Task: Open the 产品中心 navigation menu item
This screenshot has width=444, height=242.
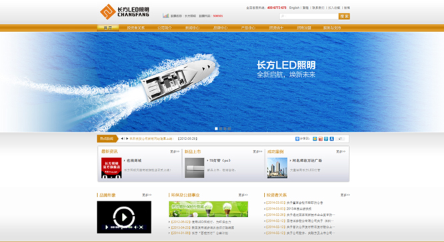Action: 248,28
